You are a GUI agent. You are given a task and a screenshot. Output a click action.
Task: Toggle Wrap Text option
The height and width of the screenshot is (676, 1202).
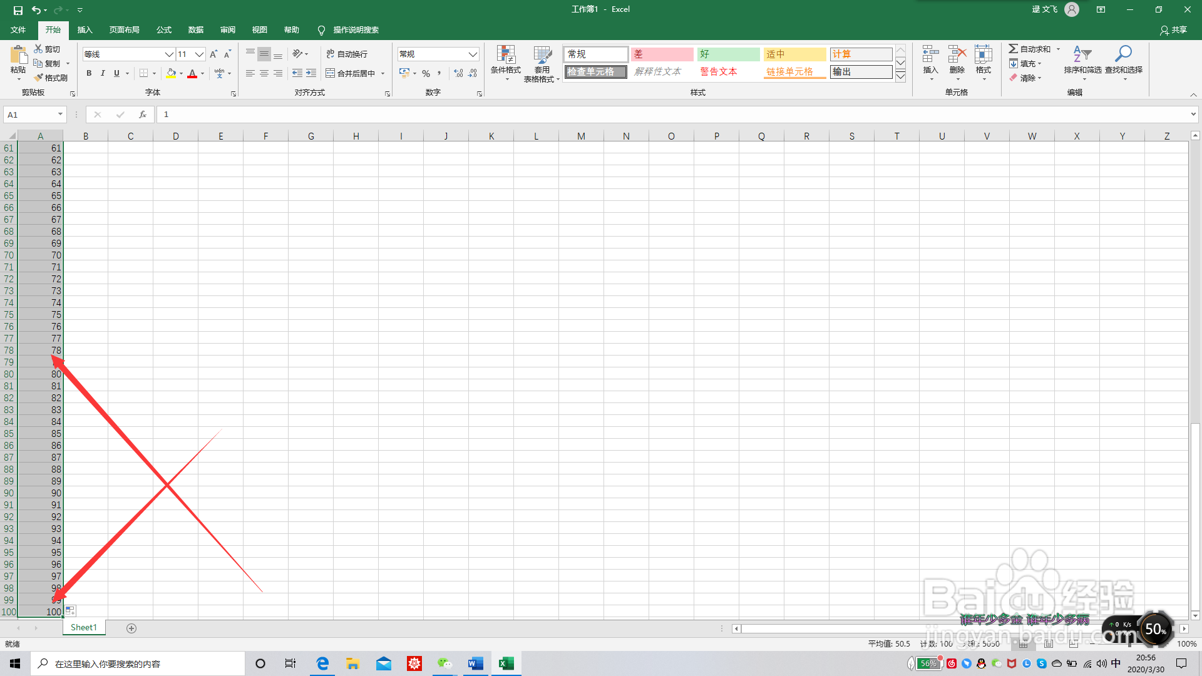point(347,54)
